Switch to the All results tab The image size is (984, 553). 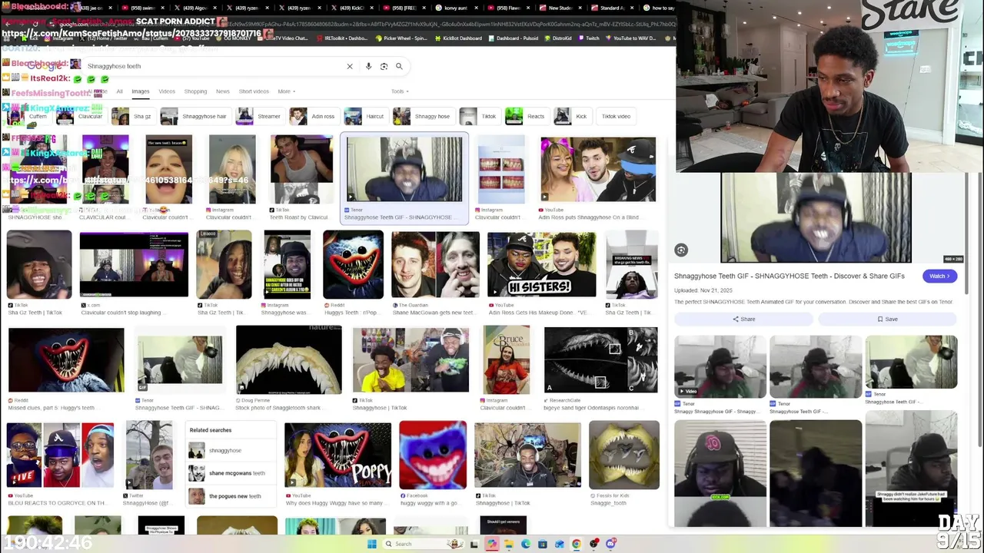point(119,91)
